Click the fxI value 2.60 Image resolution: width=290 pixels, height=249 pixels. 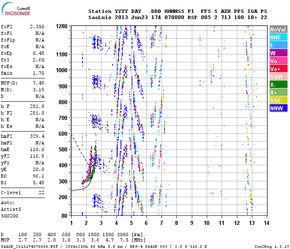click(39, 60)
